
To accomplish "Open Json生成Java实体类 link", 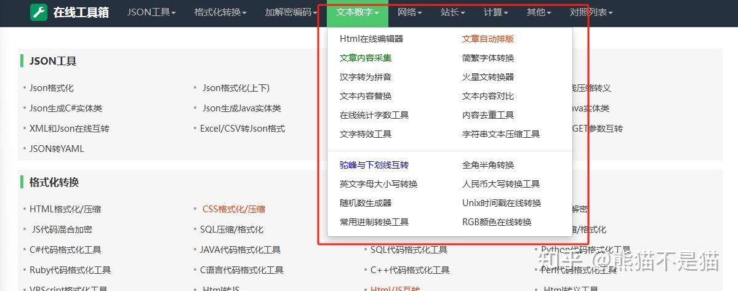I will point(241,108).
